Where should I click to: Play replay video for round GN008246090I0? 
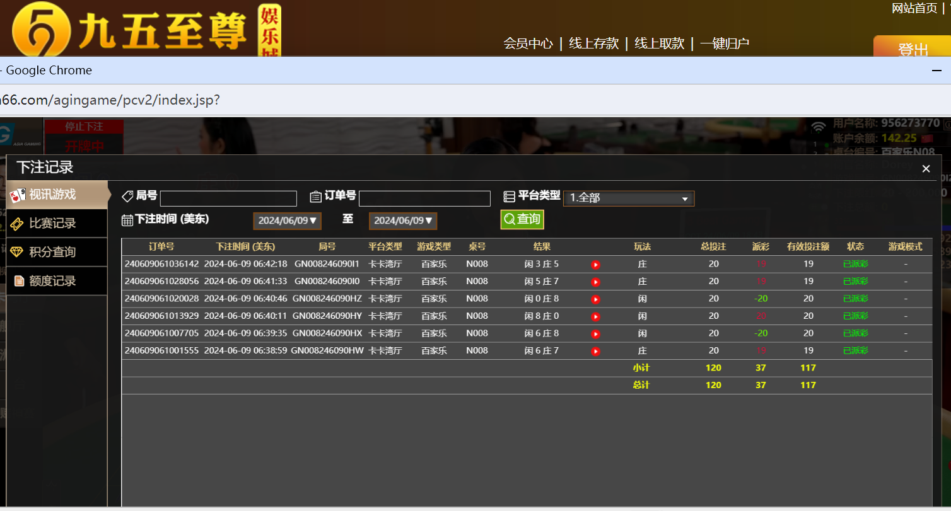point(595,282)
